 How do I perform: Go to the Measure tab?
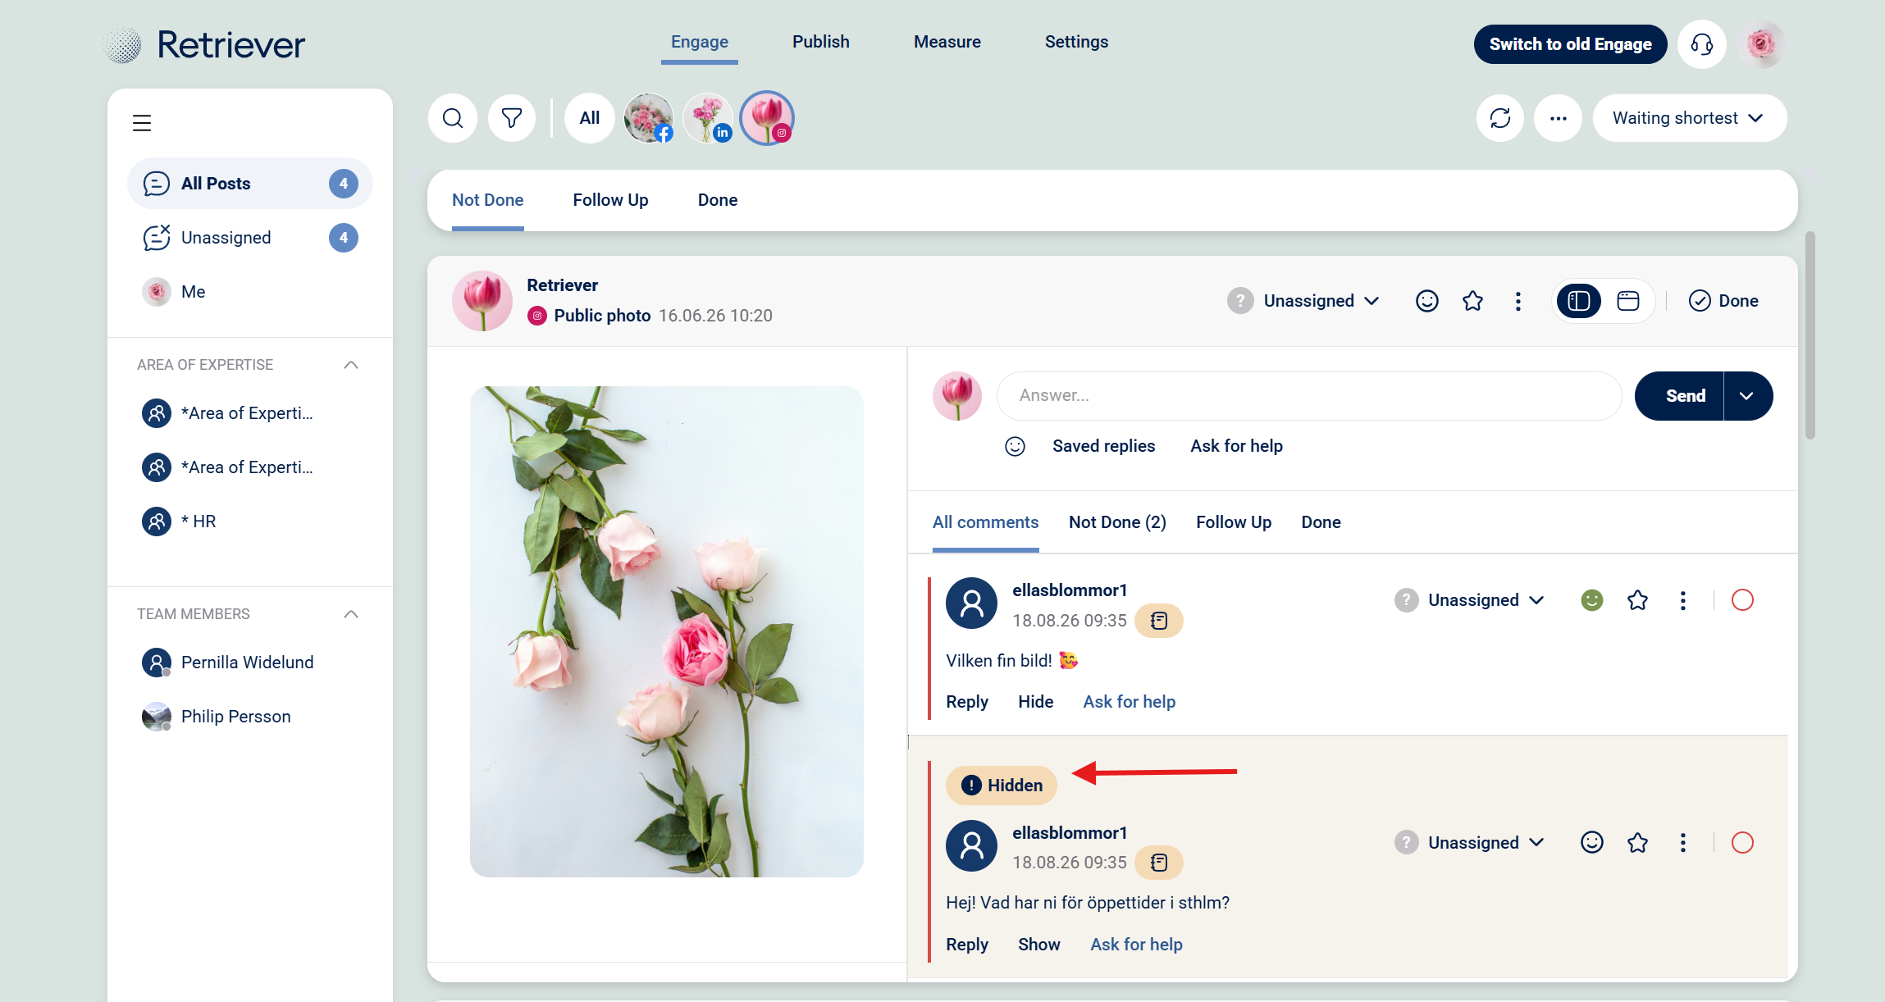pos(947,42)
